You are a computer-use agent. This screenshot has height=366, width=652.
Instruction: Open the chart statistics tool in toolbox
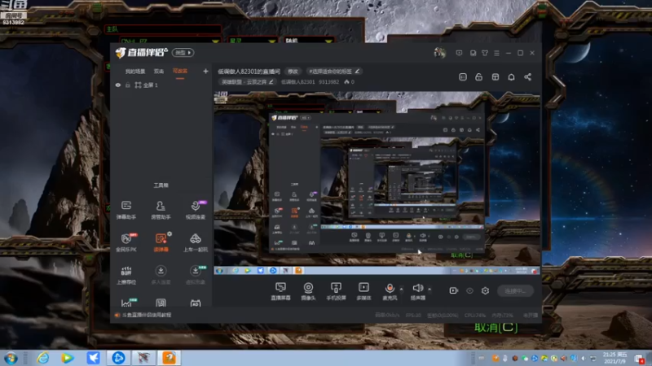click(x=126, y=303)
